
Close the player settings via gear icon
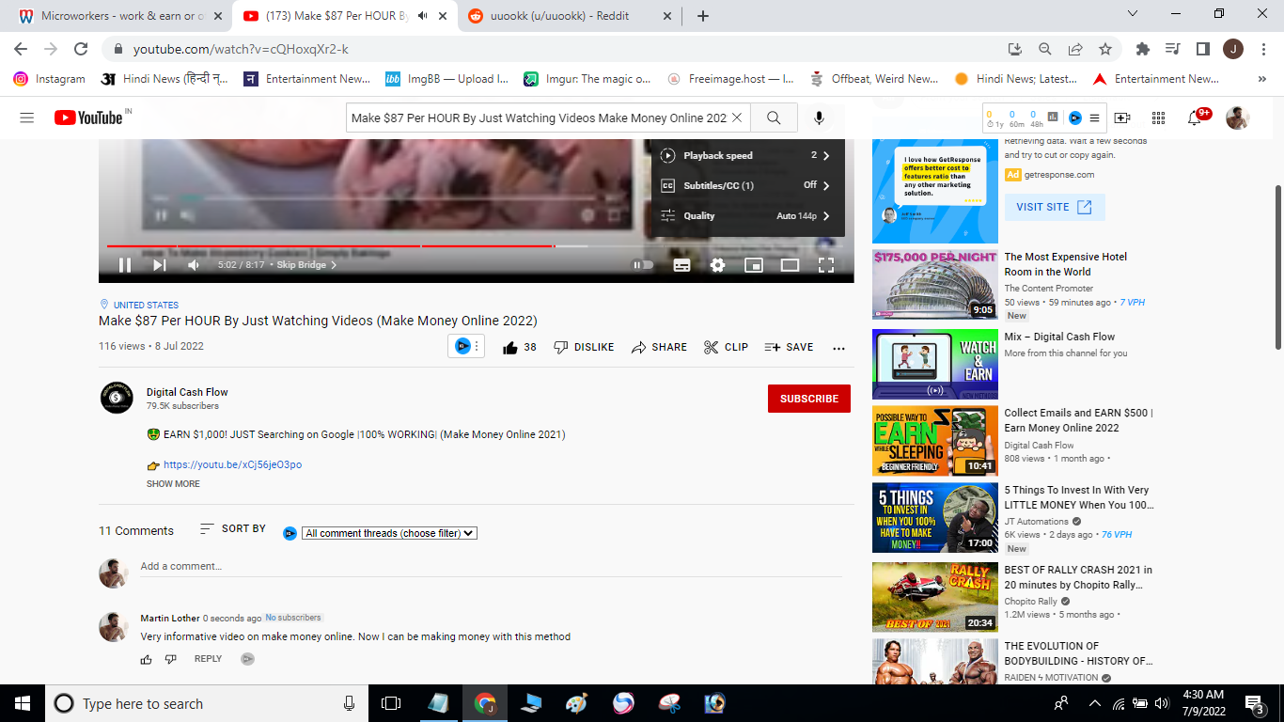point(717,265)
